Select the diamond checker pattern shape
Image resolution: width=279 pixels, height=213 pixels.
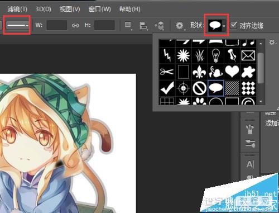[x=248, y=88]
